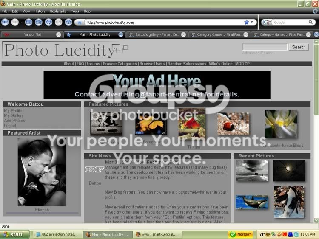
Task: Open the featured yellow butterfly thumbnail
Action: (151, 124)
